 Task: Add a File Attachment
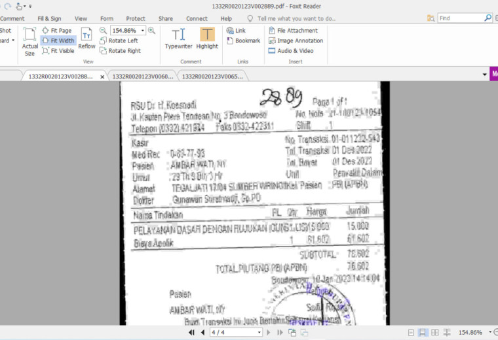pyautogui.click(x=293, y=31)
